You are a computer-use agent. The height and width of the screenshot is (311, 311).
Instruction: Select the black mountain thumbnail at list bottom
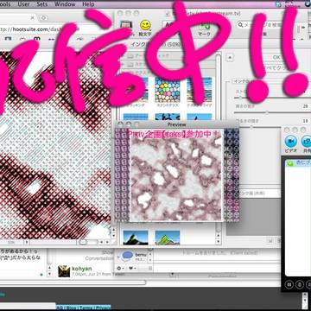(x=136, y=238)
